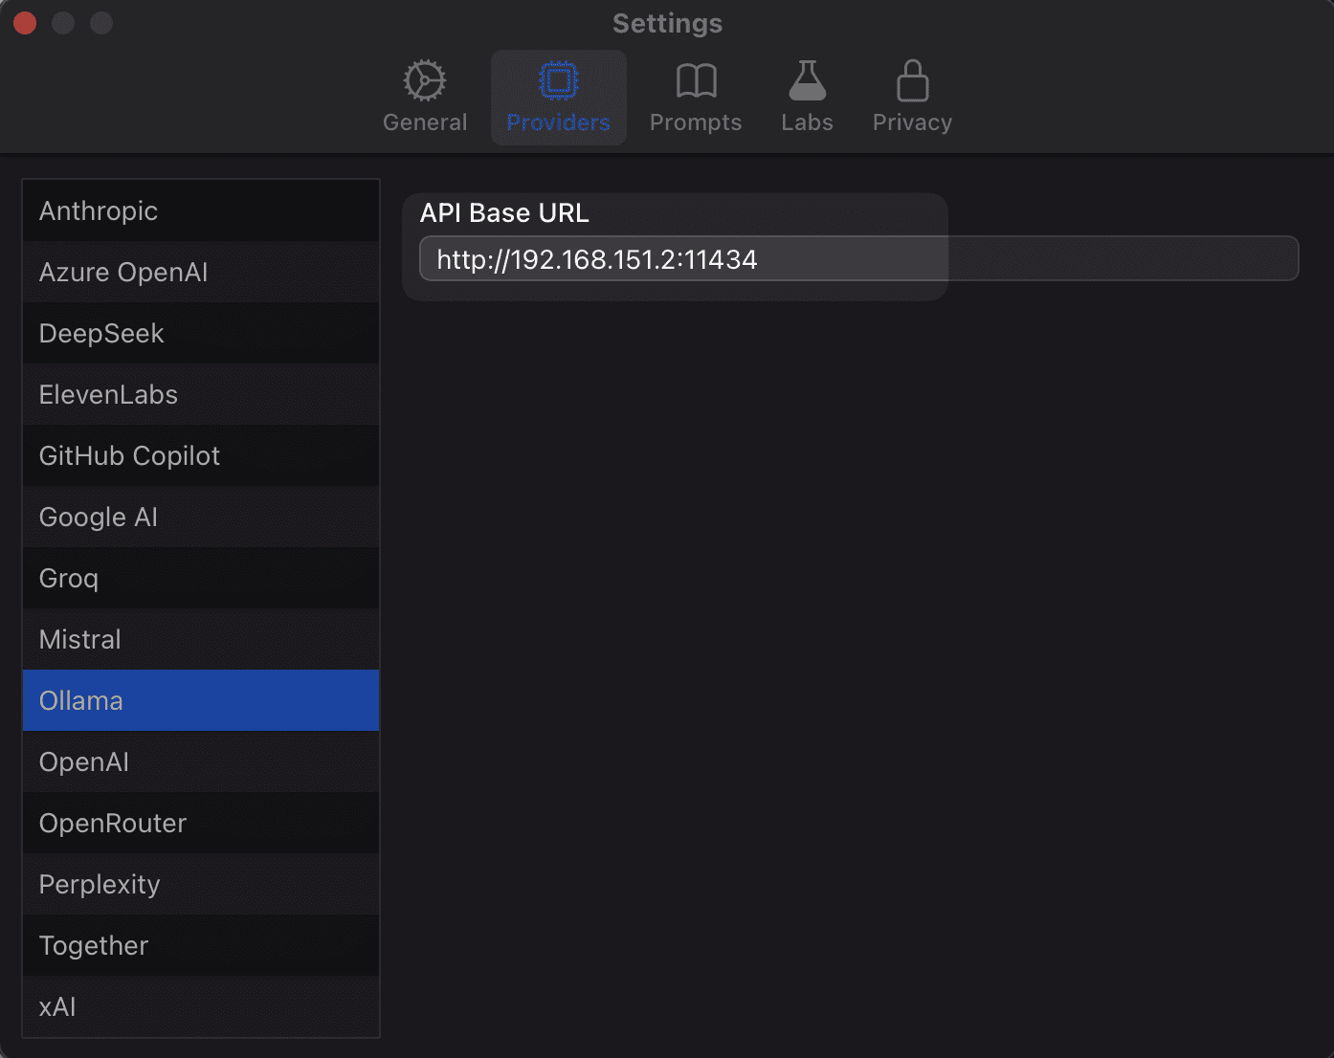
Task: Choose Groq from the list
Action: [x=201, y=578]
